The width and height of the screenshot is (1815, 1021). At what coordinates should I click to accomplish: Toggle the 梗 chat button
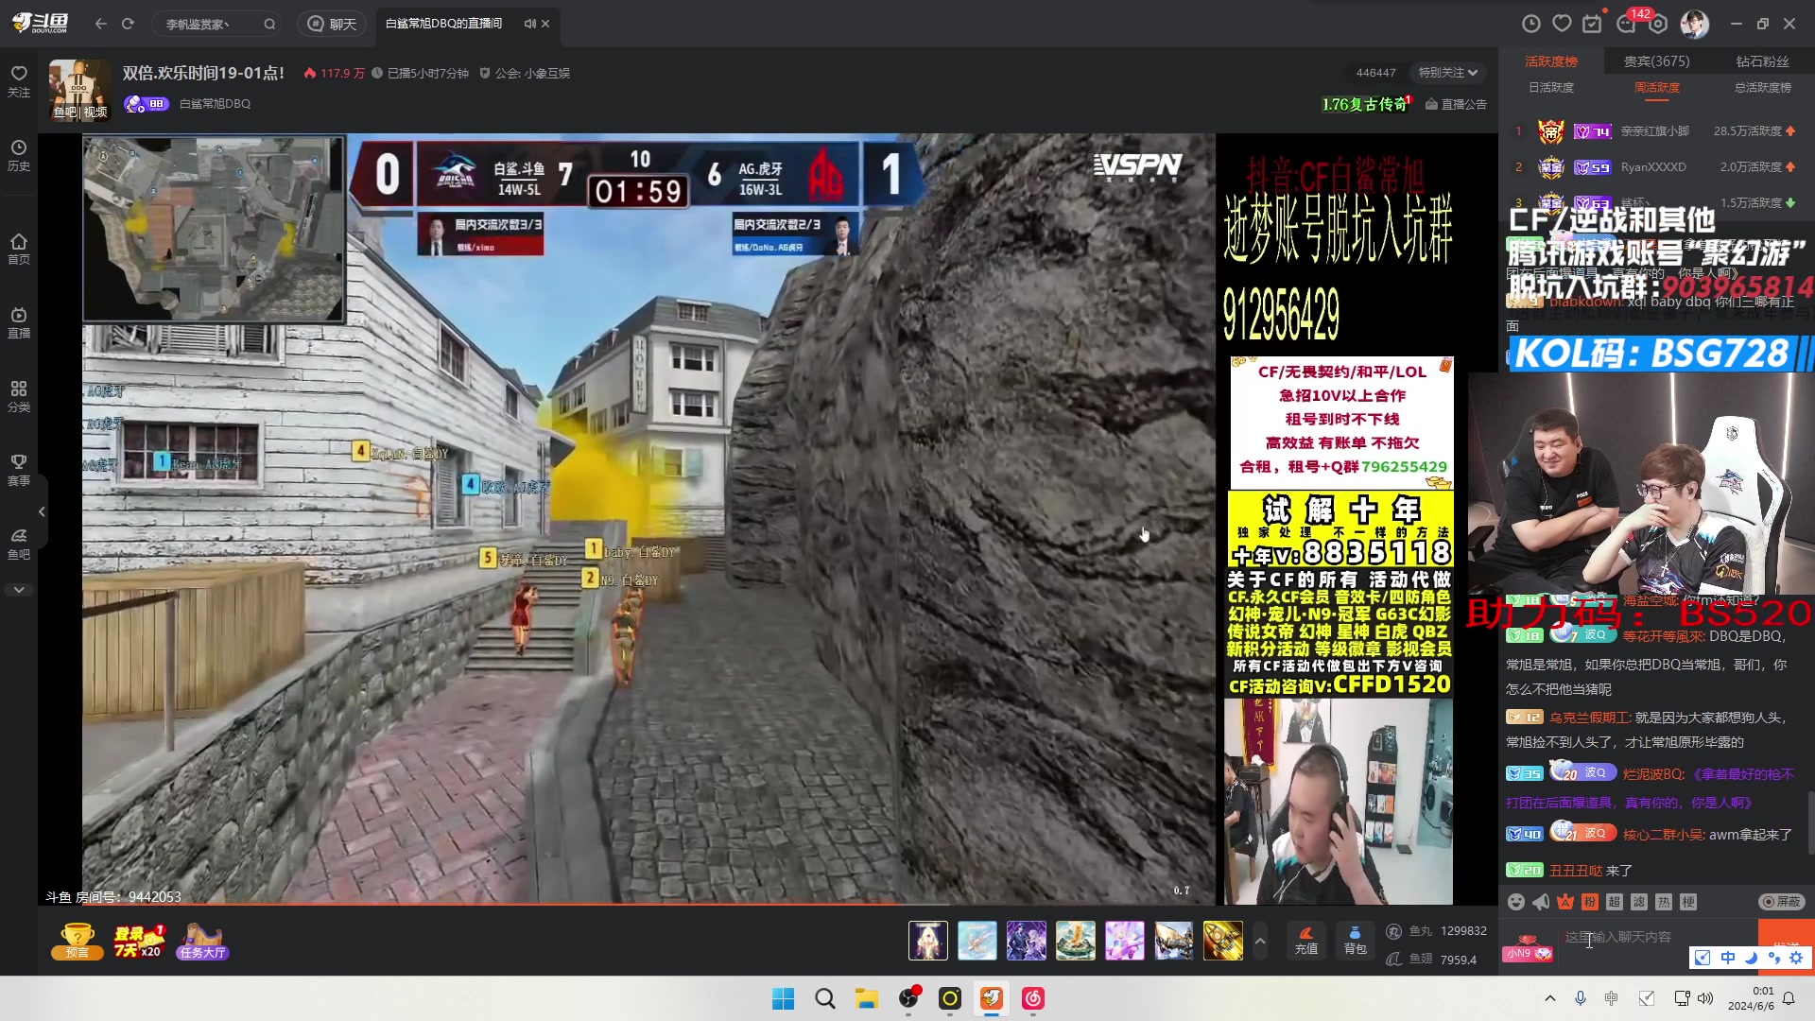pyautogui.click(x=1688, y=902)
